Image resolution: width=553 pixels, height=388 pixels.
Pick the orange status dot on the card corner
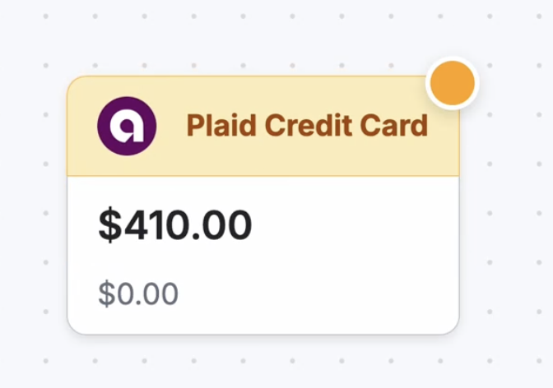(x=453, y=83)
